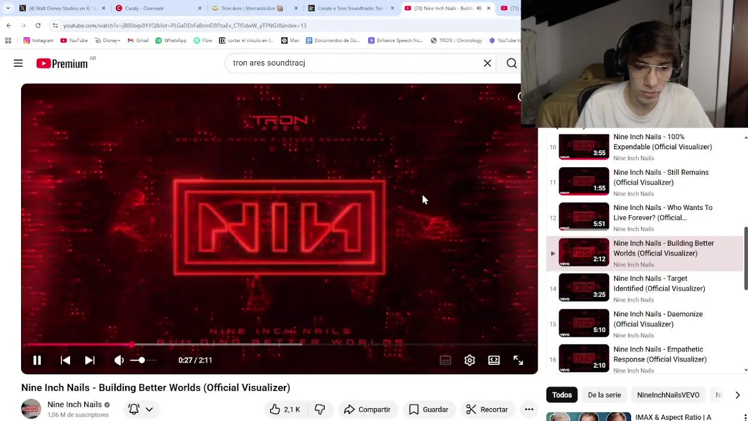Clear the search box text
Image resolution: width=748 pixels, height=421 pixels.
[x=487, y=63]
